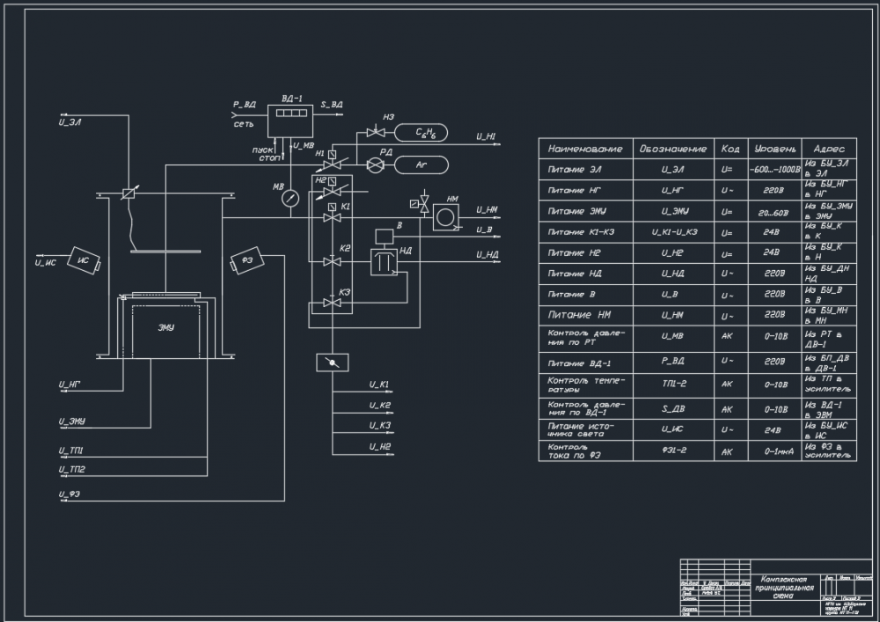Click the U_K1 output arrow label
This screenshot has width=880, height=622.
[379, 384]
